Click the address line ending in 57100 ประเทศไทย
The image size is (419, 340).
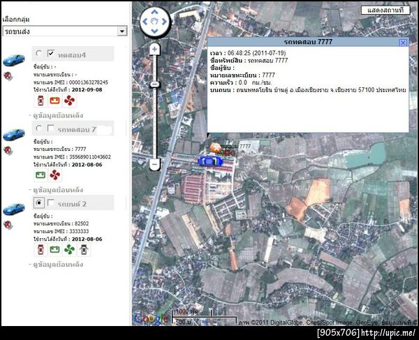pyautogui.click(x=308, y=90)
